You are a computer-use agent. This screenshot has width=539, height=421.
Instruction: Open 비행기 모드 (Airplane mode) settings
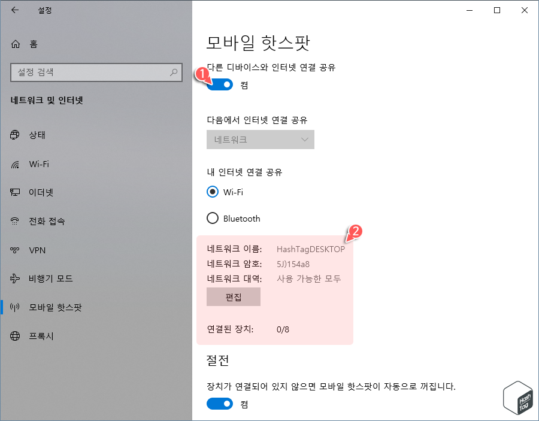click(14, 278)
